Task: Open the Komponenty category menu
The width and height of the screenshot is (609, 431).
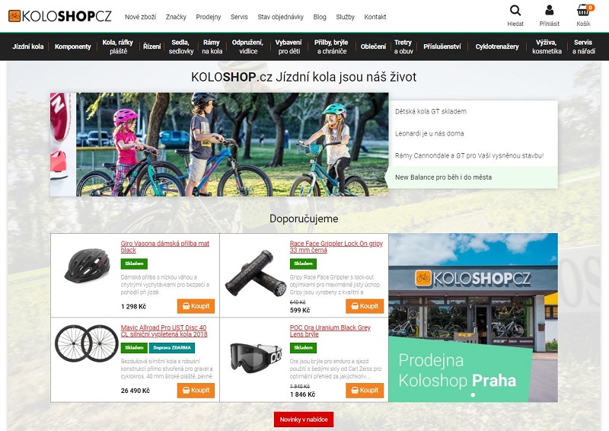Action: [73, 46]
